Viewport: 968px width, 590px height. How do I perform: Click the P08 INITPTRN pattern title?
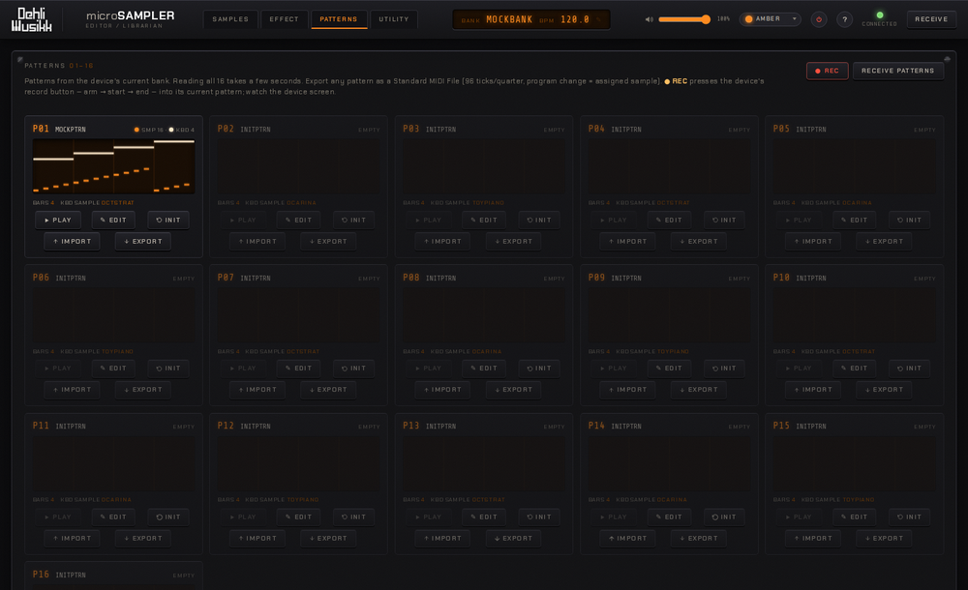(x=440, y=279)
